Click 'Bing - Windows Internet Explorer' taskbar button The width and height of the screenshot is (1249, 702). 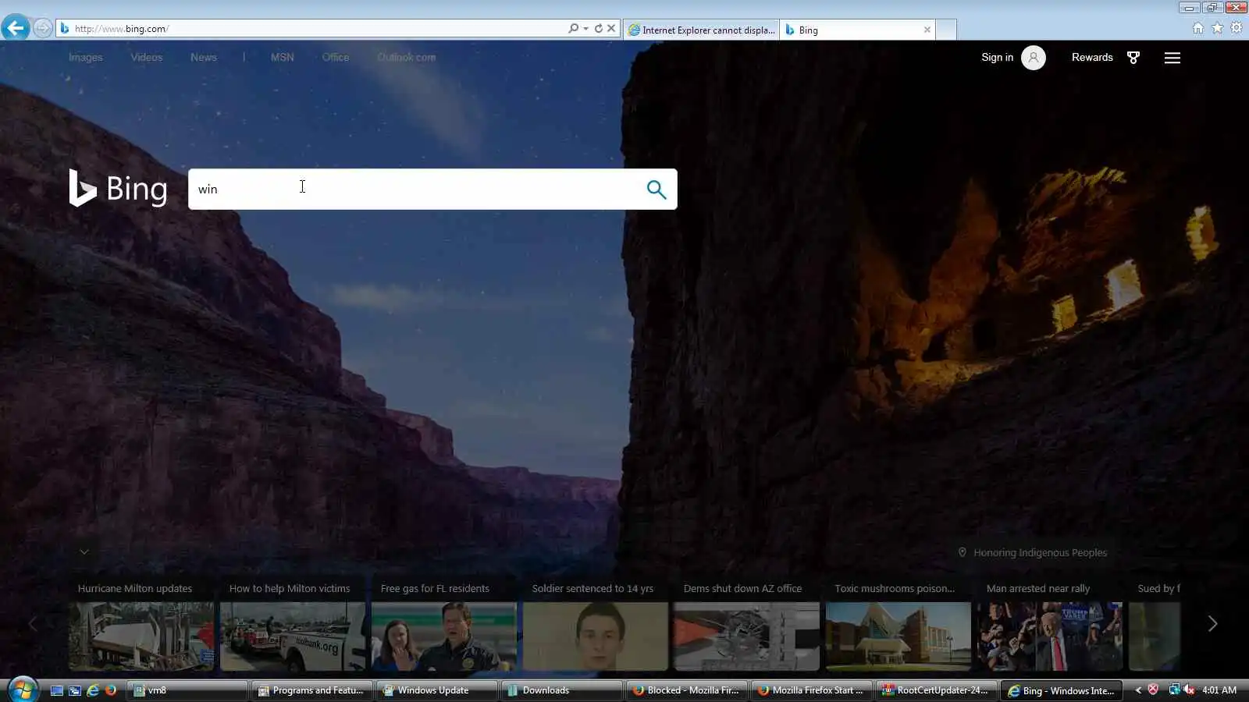pos(1062,690)
